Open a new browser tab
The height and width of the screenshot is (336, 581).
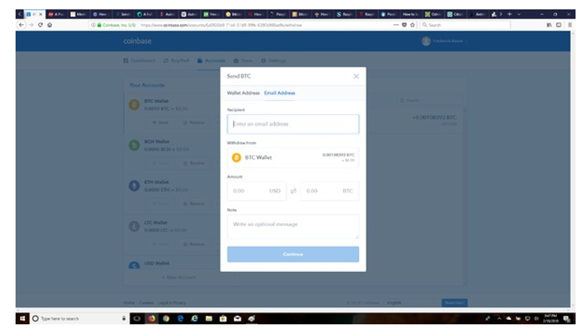tap(509, 14)
